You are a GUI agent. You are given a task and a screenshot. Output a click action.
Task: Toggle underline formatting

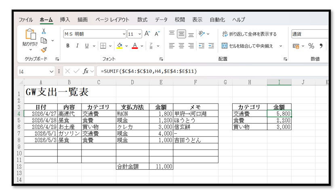click(86, 46)
